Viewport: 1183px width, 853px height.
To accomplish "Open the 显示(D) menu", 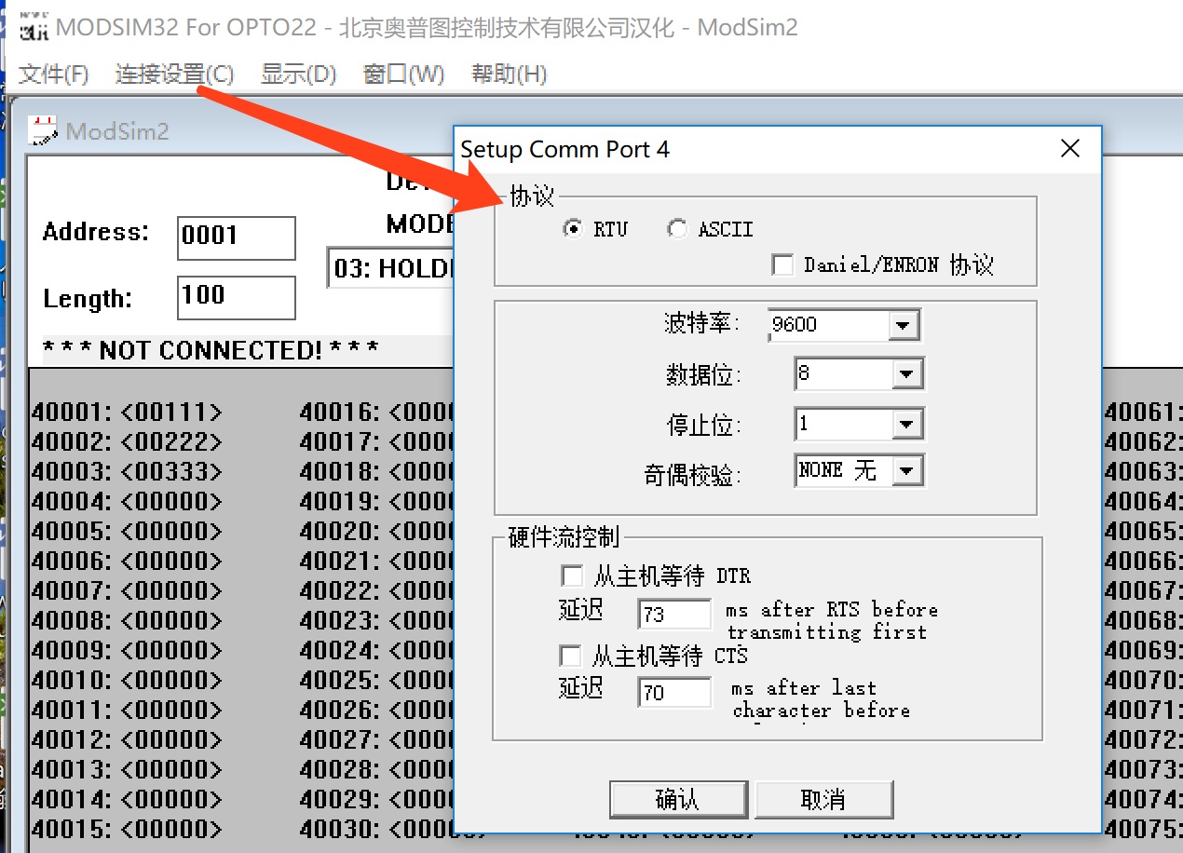I will click(x=298, y=74).
